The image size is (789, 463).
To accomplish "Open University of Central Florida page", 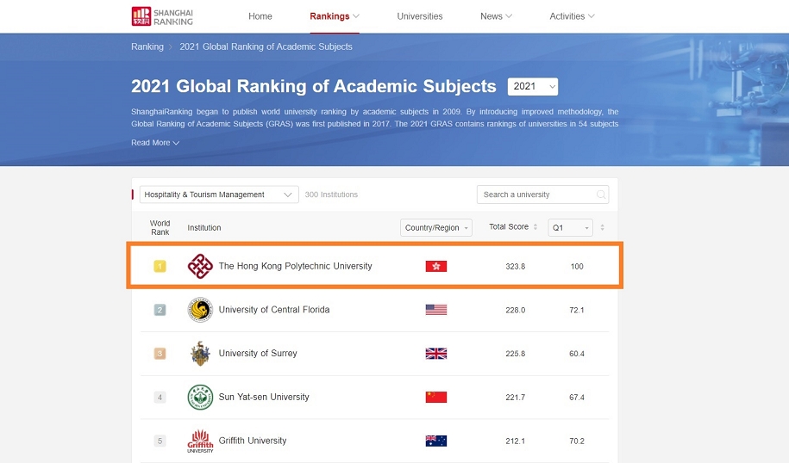I will tap(274, 310).
